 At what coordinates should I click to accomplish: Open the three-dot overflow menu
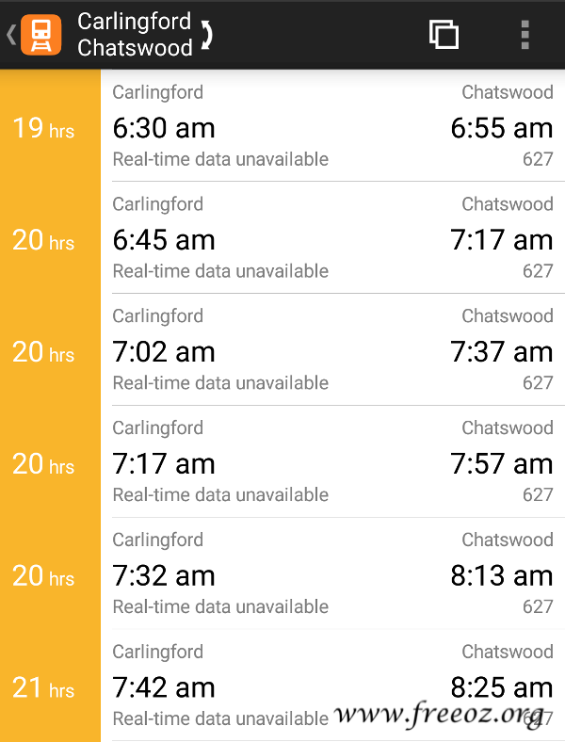pyautogui.click(x=525, y=35)
